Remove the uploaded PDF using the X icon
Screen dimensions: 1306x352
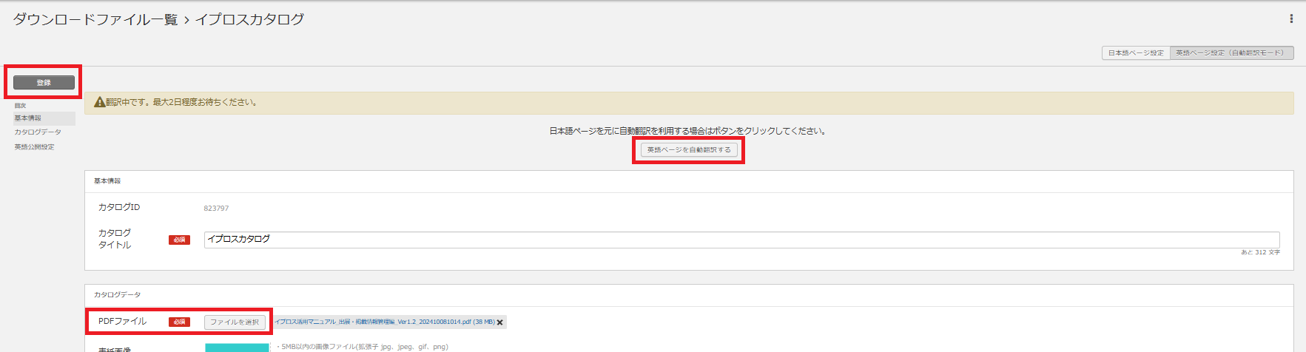tap(500, 322)
